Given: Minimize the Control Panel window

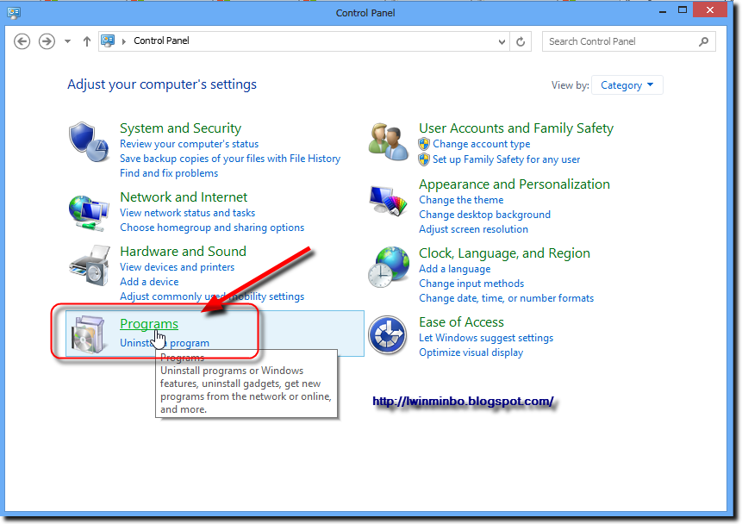Looking at the screenshot, I should 663,11.
